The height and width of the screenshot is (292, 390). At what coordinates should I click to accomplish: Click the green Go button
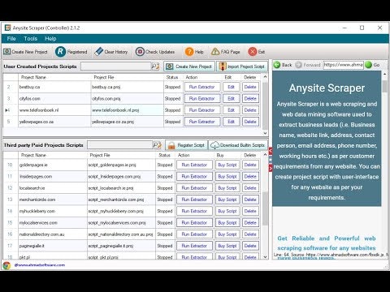click(x=373, y=65)
